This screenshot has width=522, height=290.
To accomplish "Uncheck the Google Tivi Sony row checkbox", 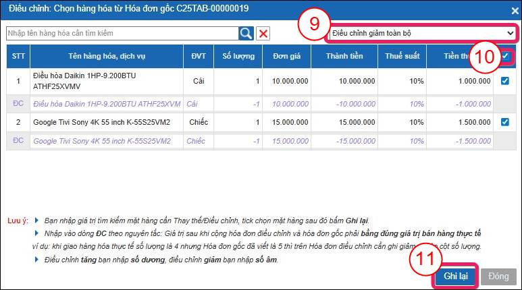I will [x=506, y=121].
